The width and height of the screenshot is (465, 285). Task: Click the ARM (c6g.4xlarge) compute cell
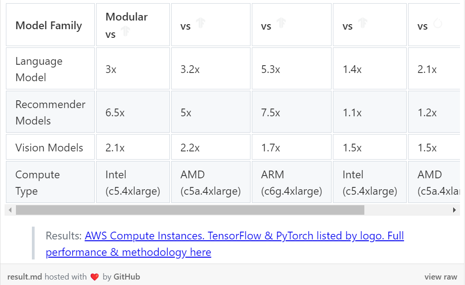[291, 182]
